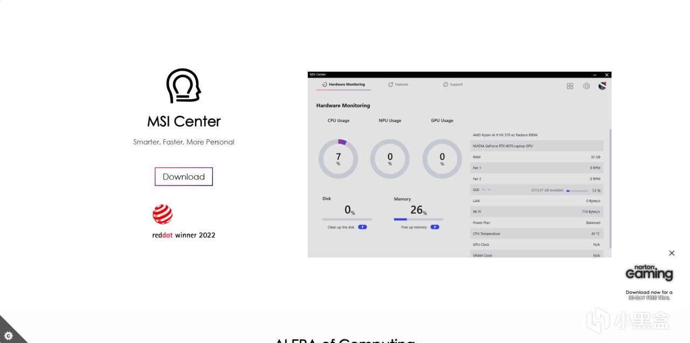Select the AMD Ryzen AI 9 HX 370 row

pos(536,135)
